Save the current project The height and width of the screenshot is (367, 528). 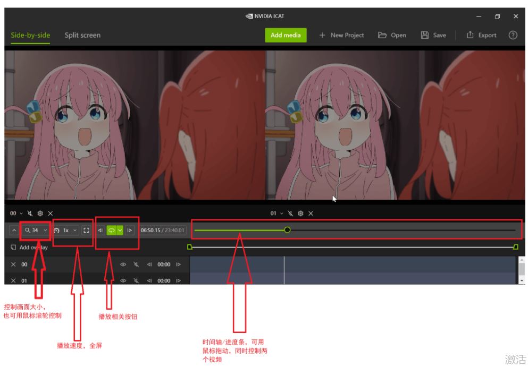[433, 35]
